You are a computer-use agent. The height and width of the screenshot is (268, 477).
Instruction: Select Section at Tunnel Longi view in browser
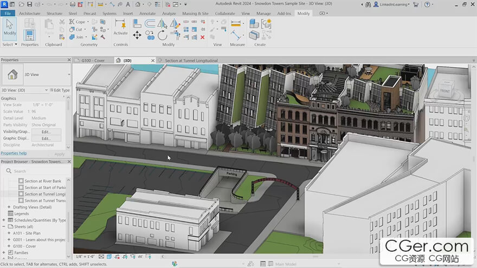(44, 194)
